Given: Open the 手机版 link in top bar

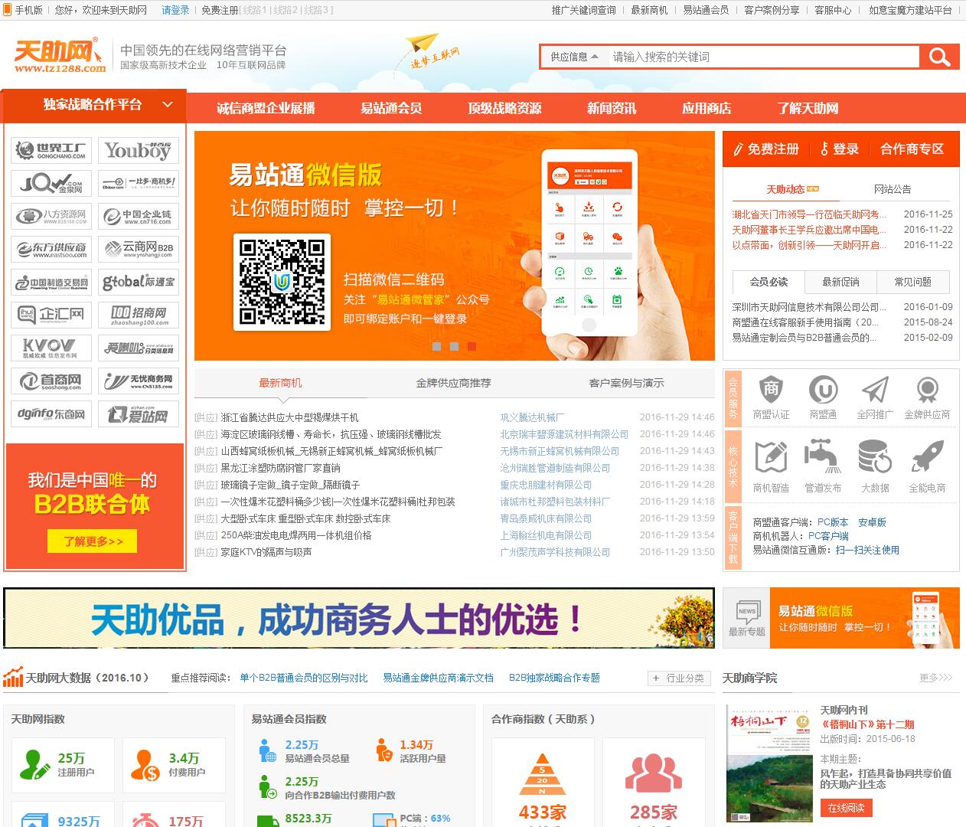Looking at the screenshot, I should 24,10.
